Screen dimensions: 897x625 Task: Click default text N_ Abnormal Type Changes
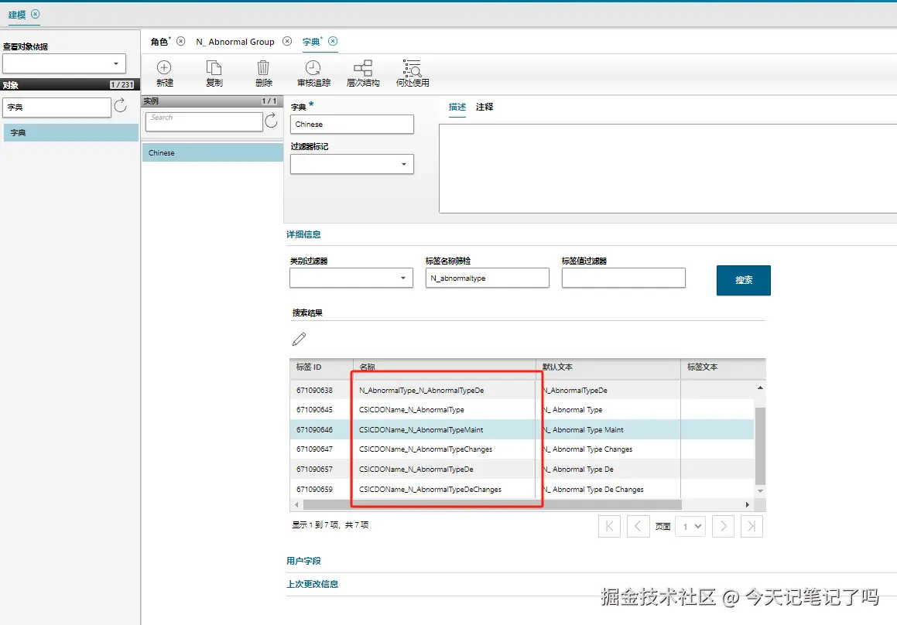coord(588,449)
